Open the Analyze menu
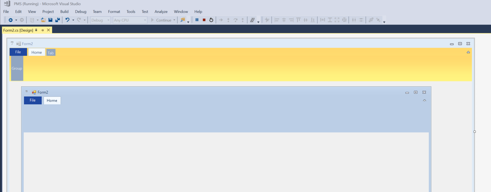Image resolution: width=491 pixels, height=192 pixels. pos(161,12)
